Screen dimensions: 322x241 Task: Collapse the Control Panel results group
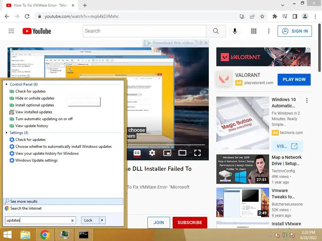coord(7,84)
